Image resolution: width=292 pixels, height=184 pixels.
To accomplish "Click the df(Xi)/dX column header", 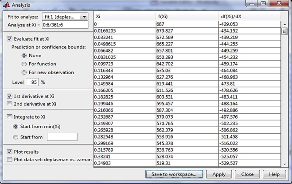I will 249,16.
